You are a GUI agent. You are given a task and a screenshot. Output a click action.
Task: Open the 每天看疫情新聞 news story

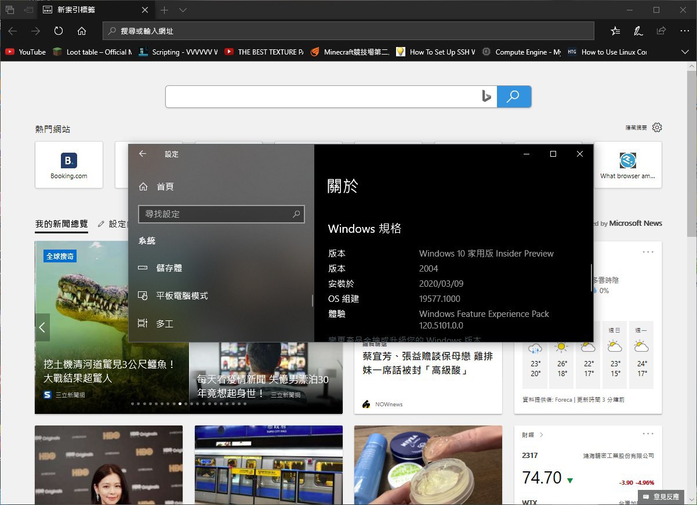coord(263,386)
